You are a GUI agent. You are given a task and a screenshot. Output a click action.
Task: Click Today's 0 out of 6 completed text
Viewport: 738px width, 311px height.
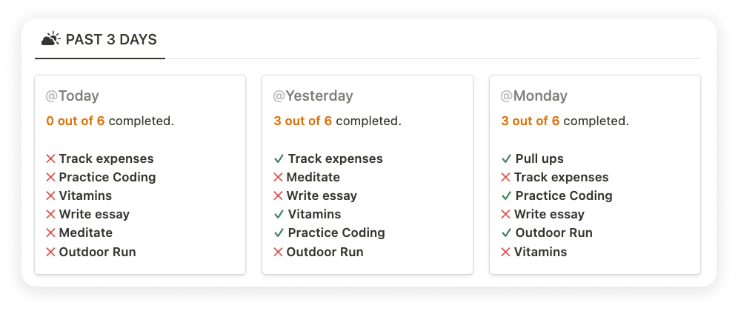110,121
